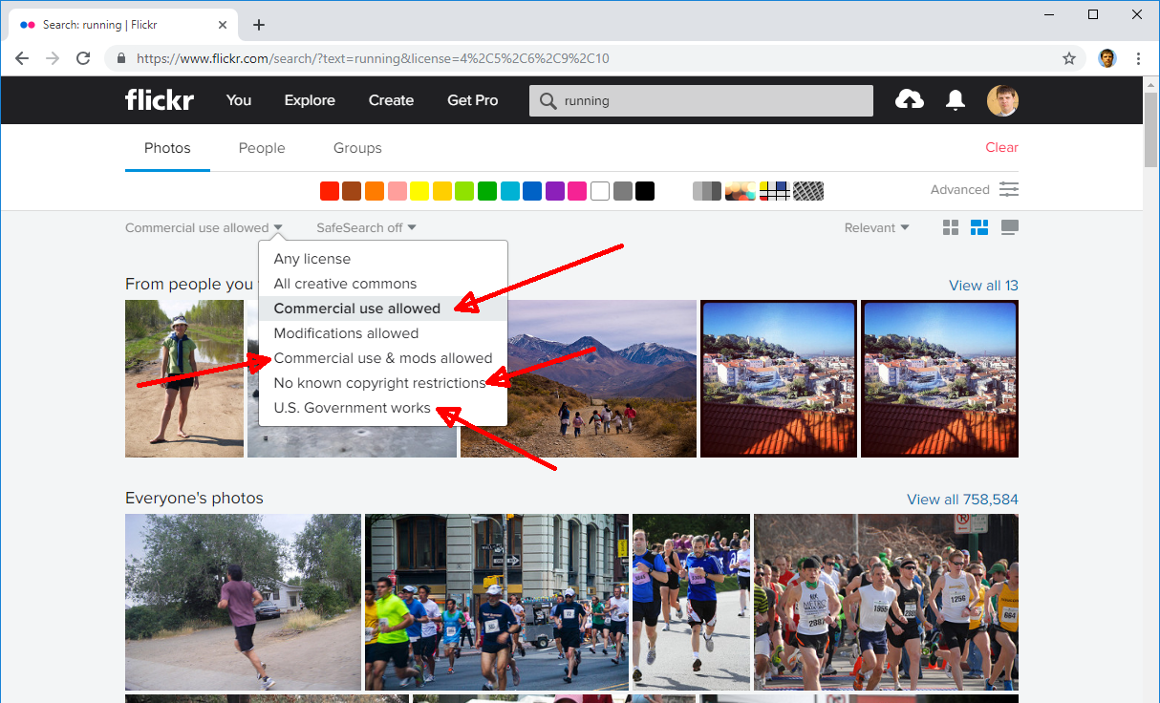Open the Advanced filter sliders icon
Image resolution: width=1160 pixels, height=703 pixels.
pos(1009,190)
